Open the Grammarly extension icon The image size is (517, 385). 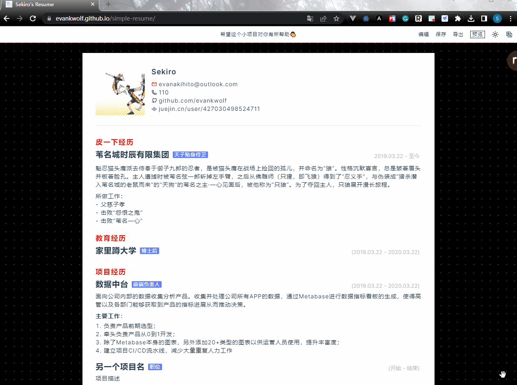click(405, 18)
